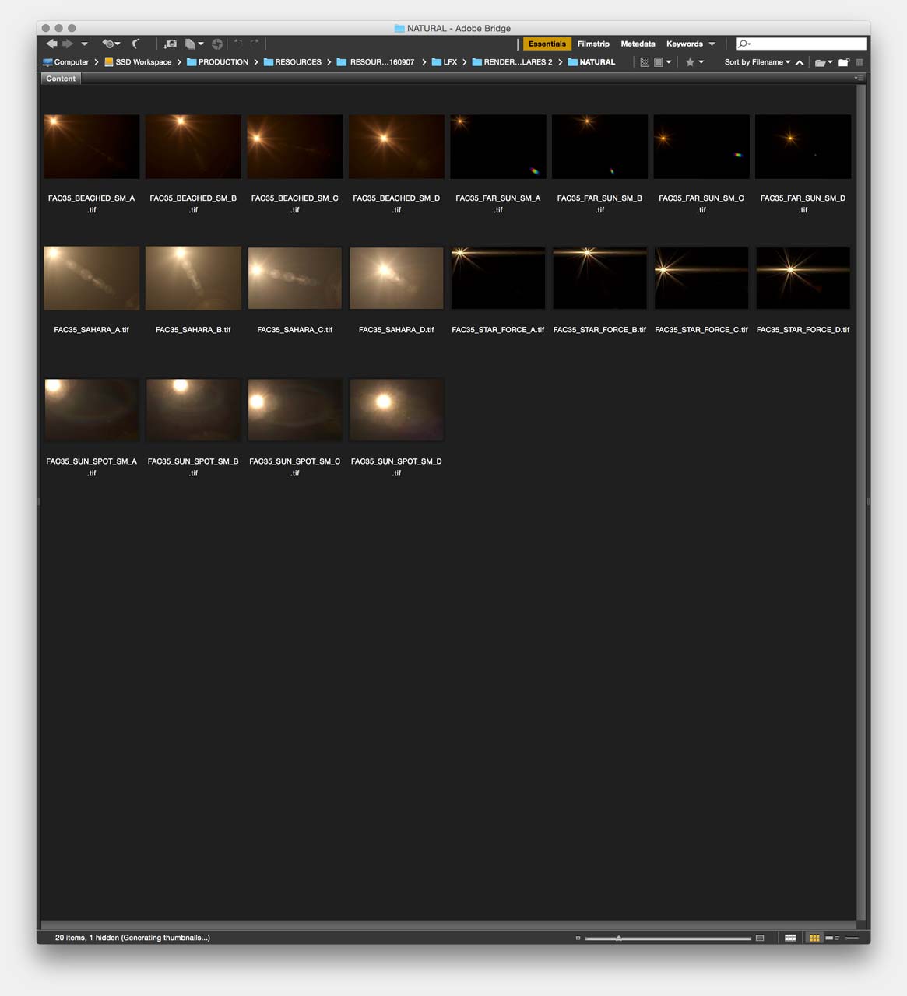Go to RESOURCES folder in path bar

pos(292,62)
